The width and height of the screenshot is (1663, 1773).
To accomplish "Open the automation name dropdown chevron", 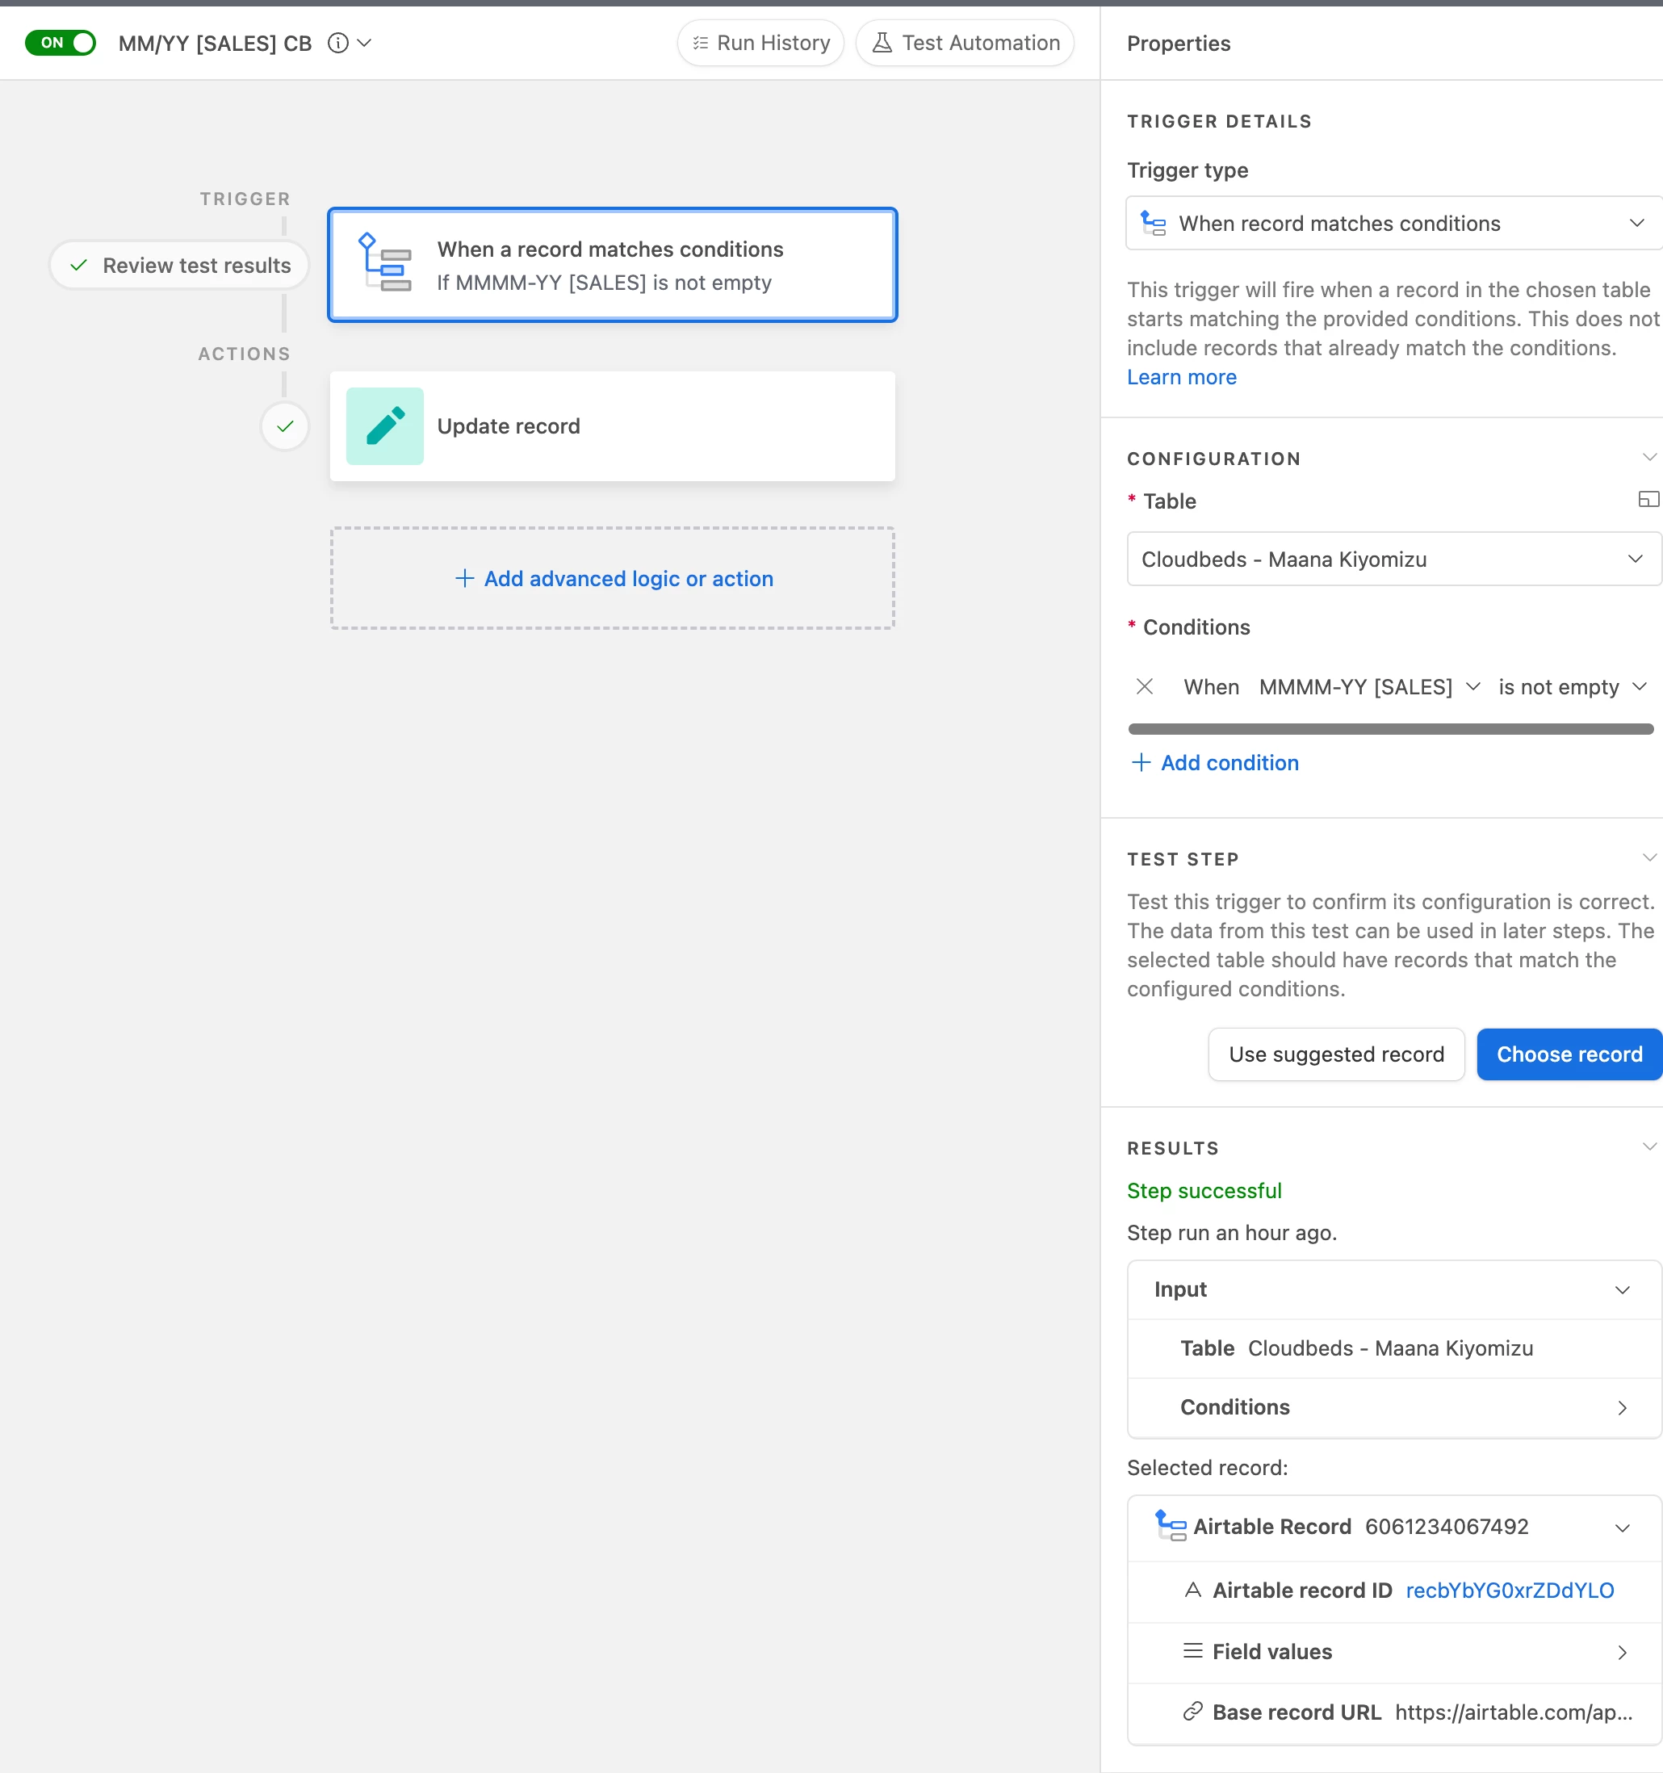I will (x=365, y=43).
